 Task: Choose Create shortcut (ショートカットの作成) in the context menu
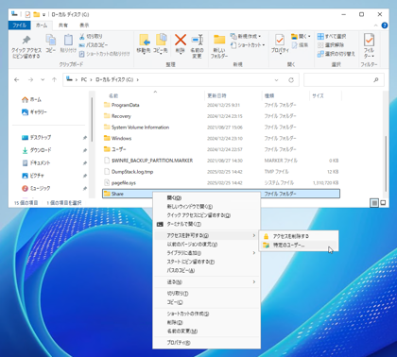coord(207,314)
